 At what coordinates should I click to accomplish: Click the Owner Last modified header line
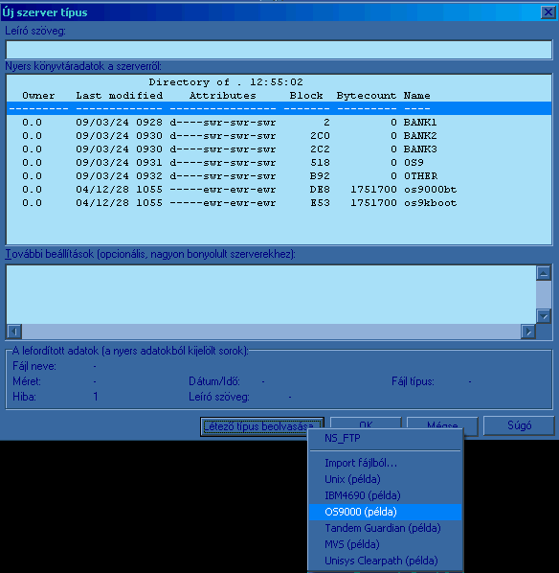pos(279,96)
